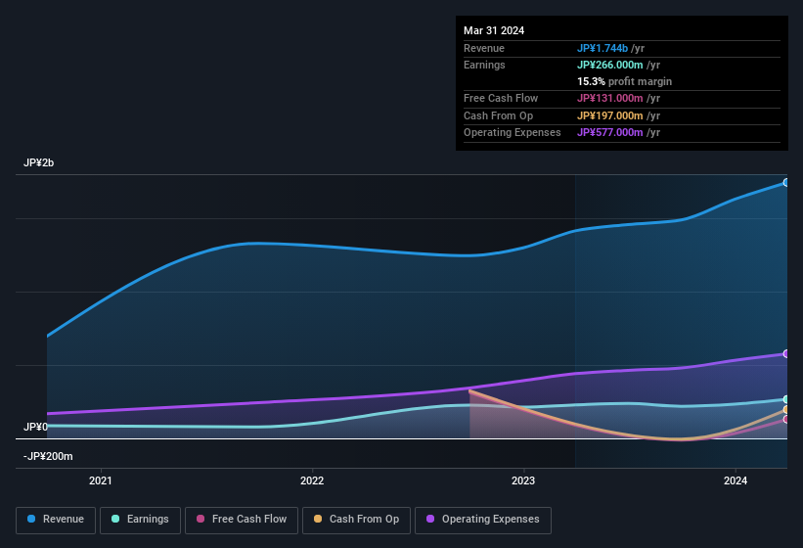803x548 pixels.
Task: Click the Operating Expenses label in the tooltip
Action: (513, 133)
